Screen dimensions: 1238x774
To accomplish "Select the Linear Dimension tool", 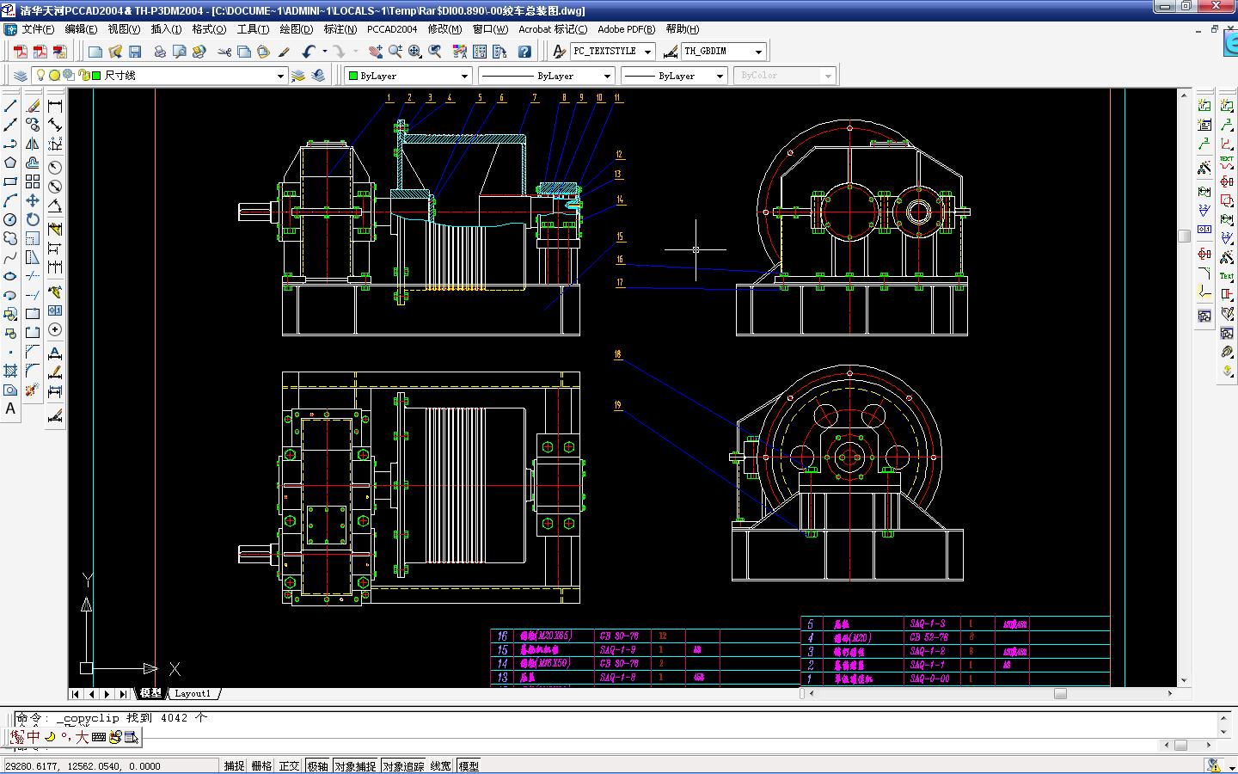I will pyautogui.click(x=55, y=106).
